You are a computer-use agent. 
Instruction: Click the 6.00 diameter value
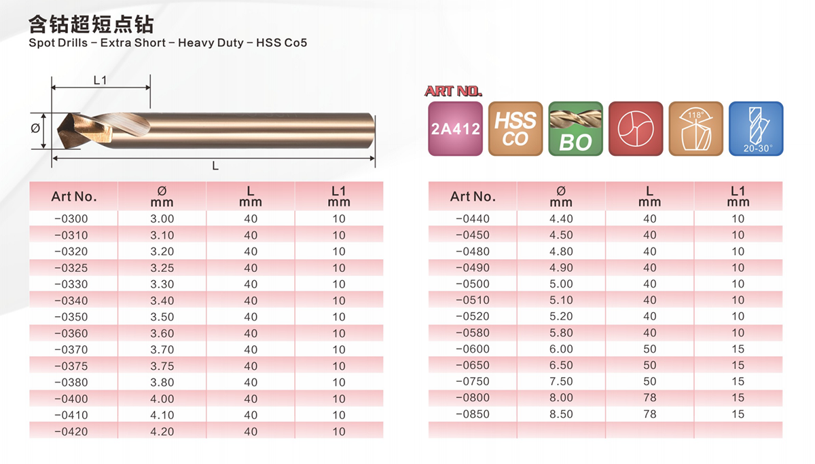click(561, 349)
